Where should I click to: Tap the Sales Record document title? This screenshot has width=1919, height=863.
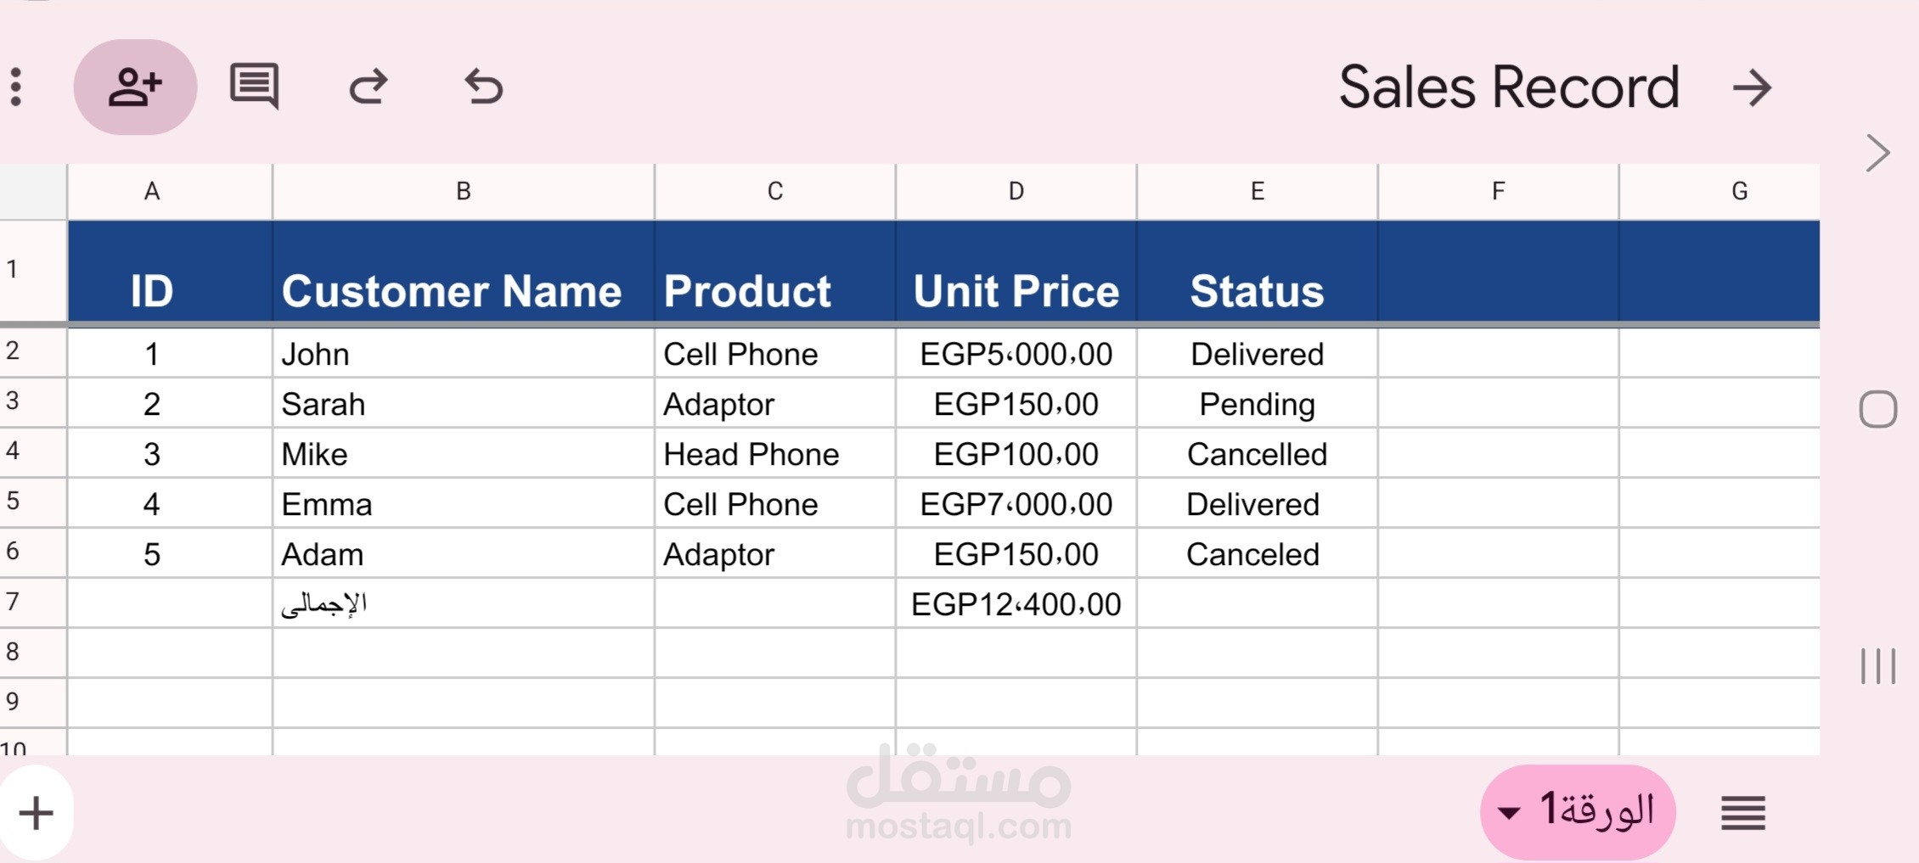(1509, 87)
